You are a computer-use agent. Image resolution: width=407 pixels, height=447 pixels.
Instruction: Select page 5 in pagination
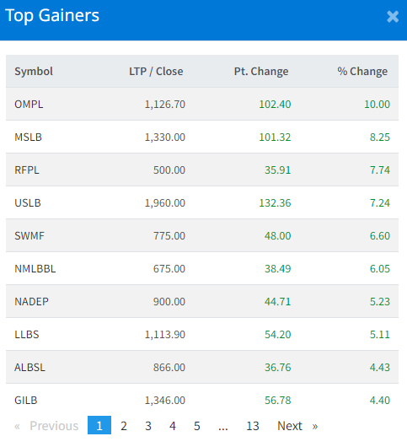point(197,426)
